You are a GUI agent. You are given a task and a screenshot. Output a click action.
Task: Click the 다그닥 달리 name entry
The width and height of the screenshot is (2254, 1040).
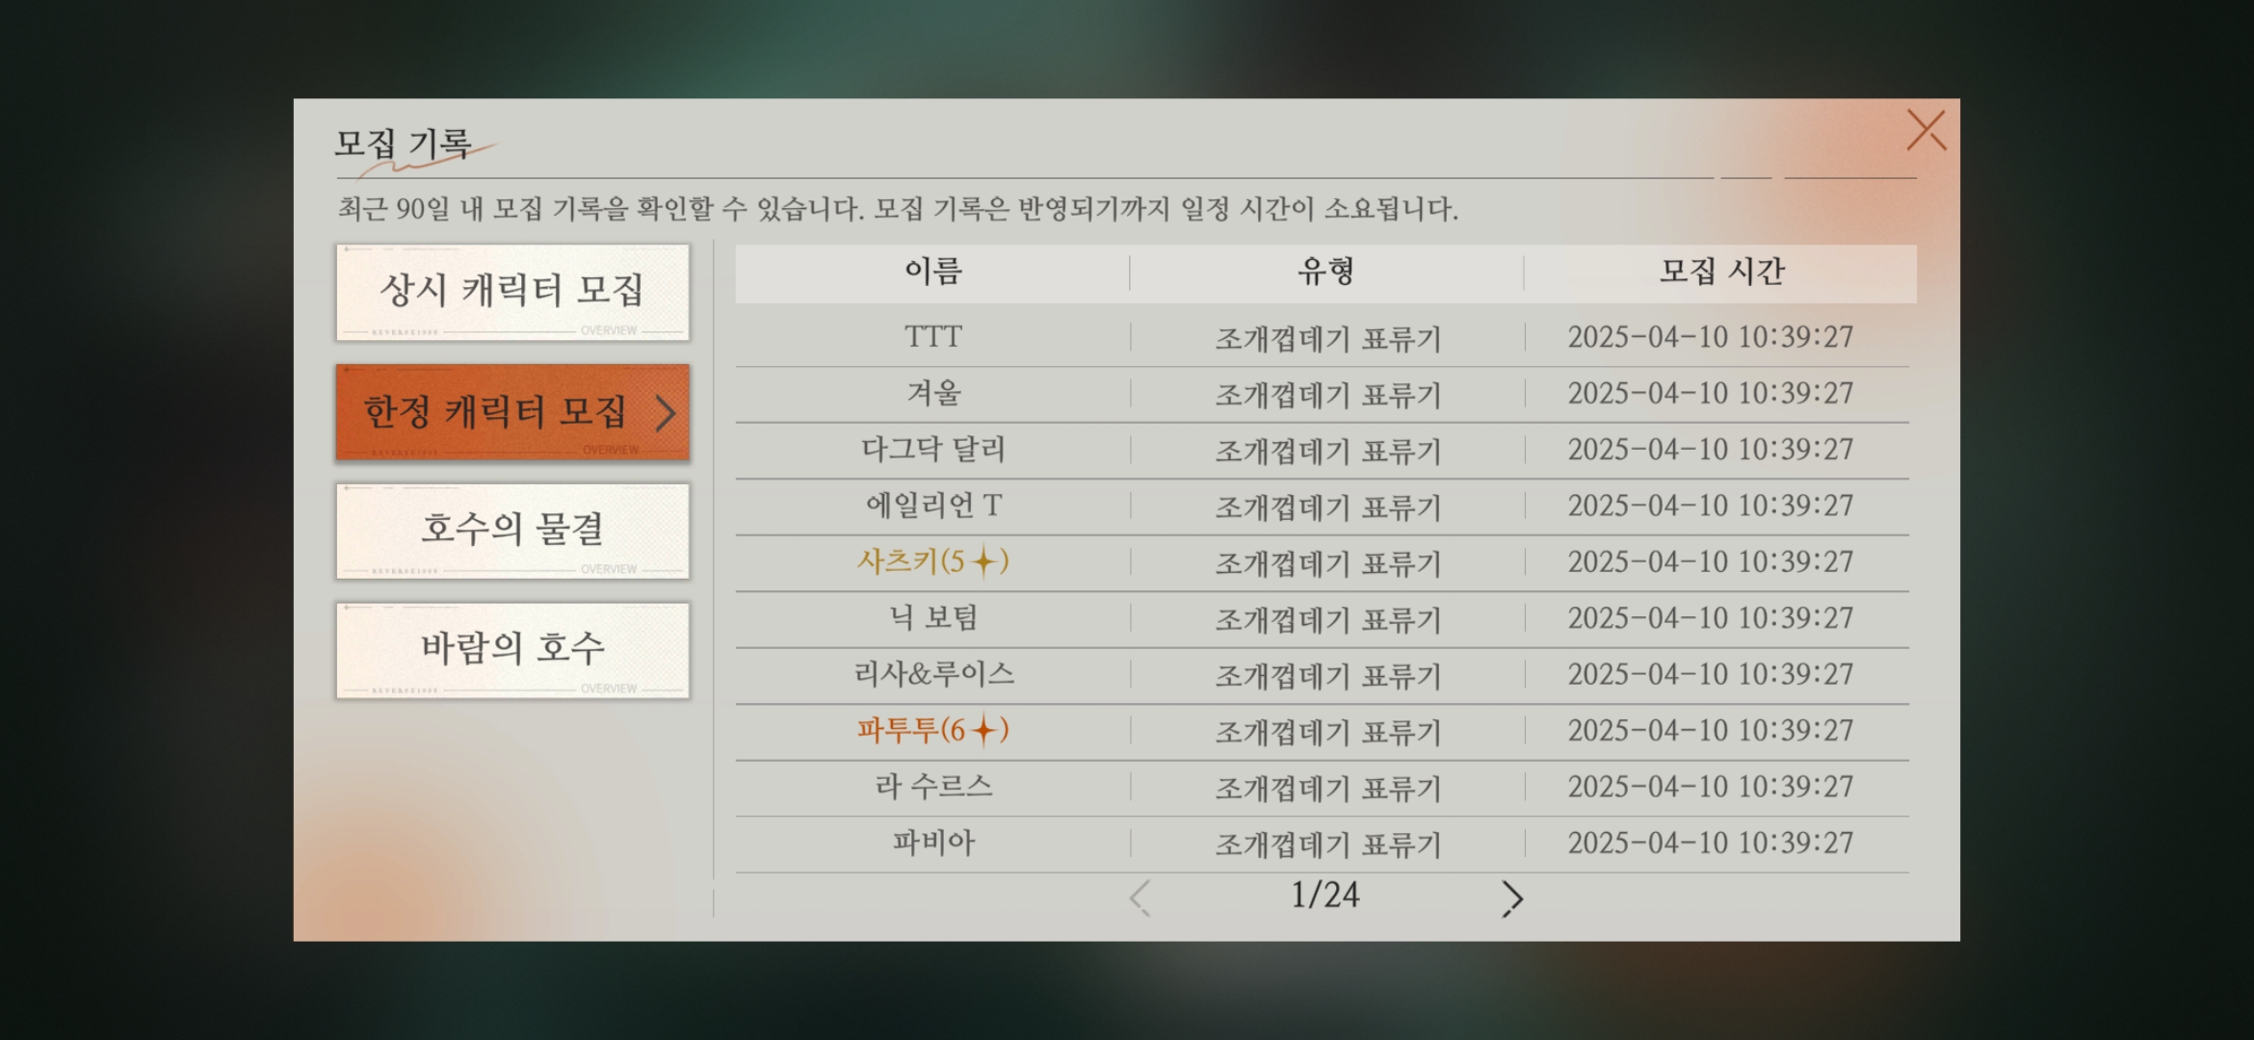[x=932, y=449]
